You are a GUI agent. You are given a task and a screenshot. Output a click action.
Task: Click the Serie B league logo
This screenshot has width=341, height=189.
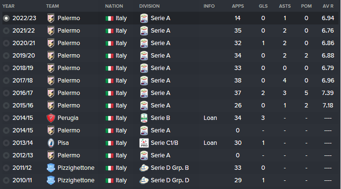click(144, 118)
